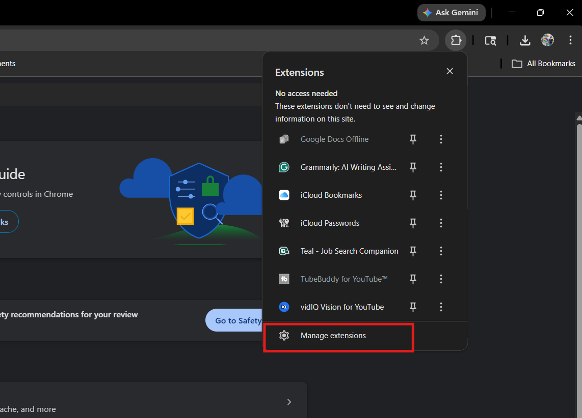Click the Extensions puzzle-piece toolbar icon
Image resolution: width=582 pixels, height=418 pixels.
tap(456, 40)
